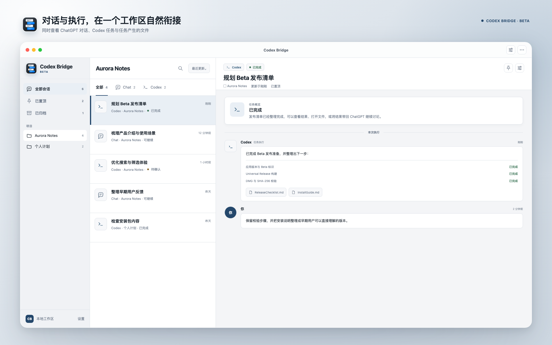This screenshot has height=345, width=552.
Task: Switch to the Chat tab
Action: click(x=125, y=87)
